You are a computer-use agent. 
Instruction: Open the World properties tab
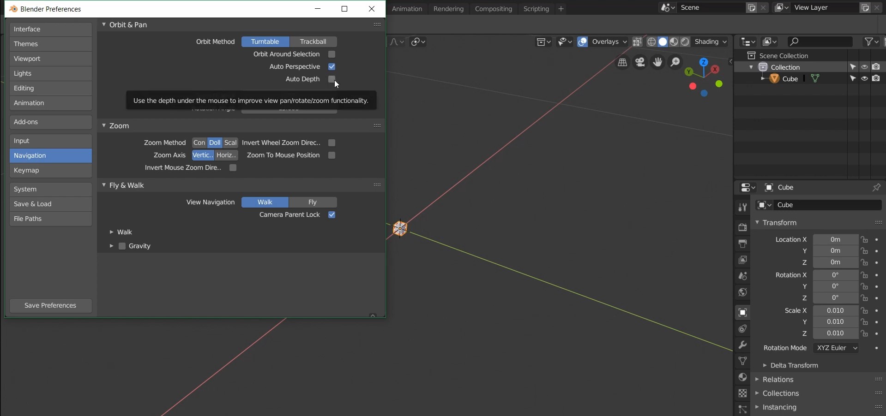742,292
